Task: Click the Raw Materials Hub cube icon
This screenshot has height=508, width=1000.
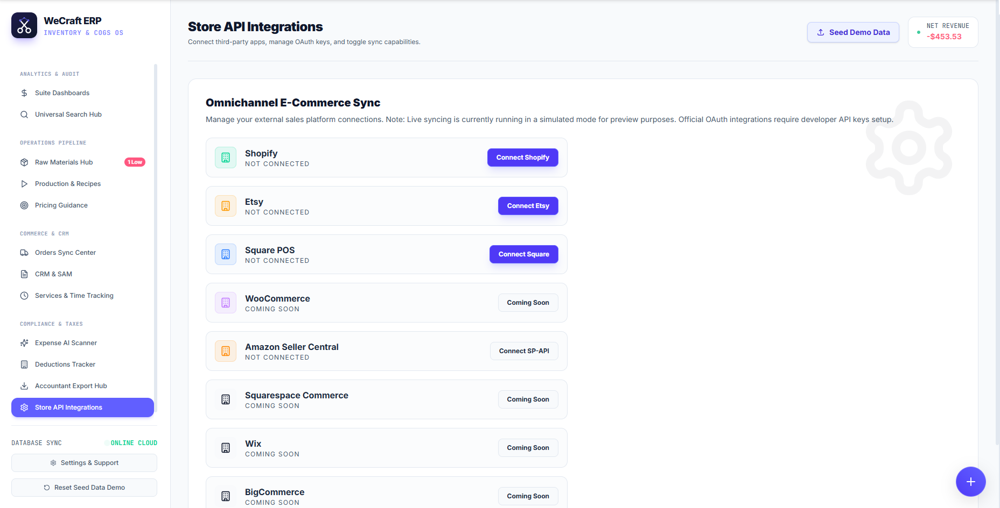Action: pos(24,162)
